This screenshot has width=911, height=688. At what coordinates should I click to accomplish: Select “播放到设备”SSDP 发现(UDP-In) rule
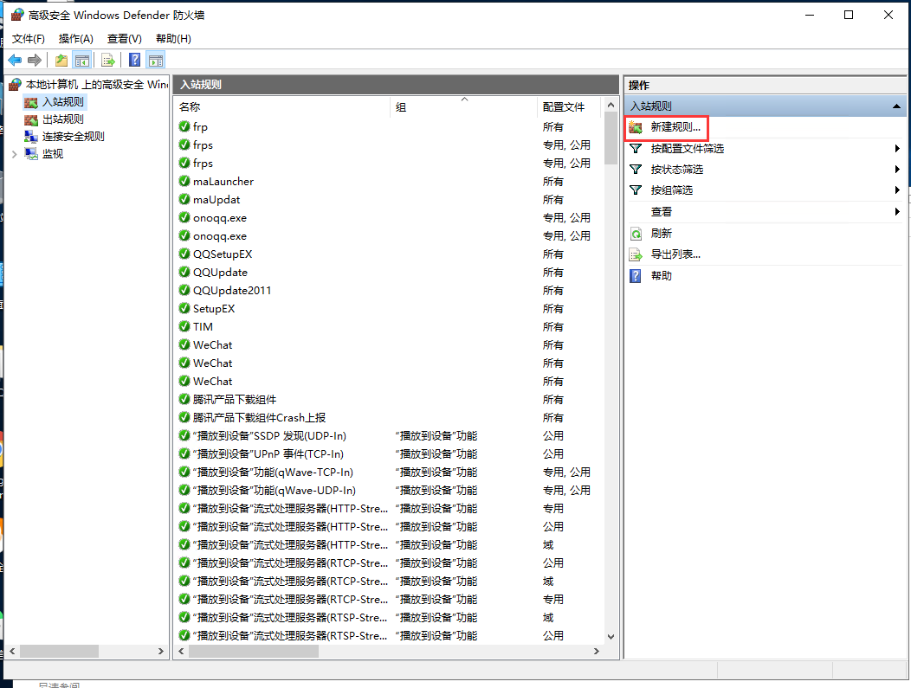(x=388, y=435)
